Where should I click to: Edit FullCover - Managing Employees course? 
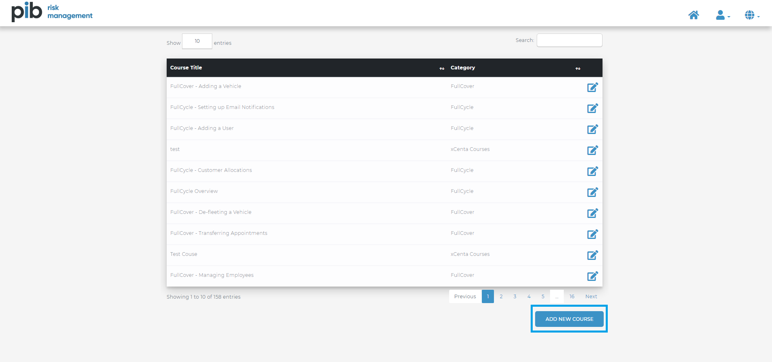tap(592, 276)
